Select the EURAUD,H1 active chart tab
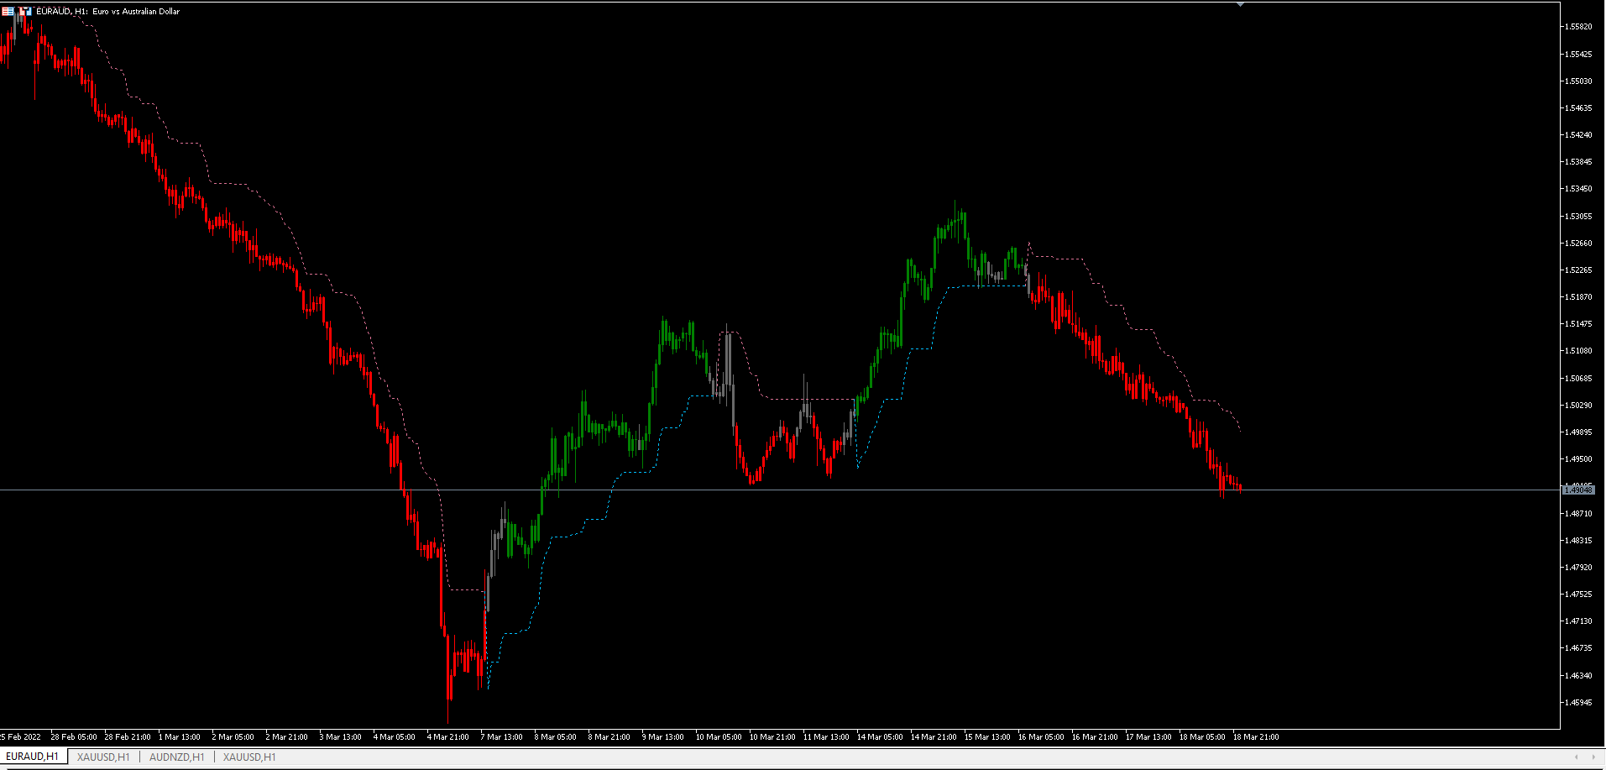The image size is (1606, 770). tap(34, 756)
